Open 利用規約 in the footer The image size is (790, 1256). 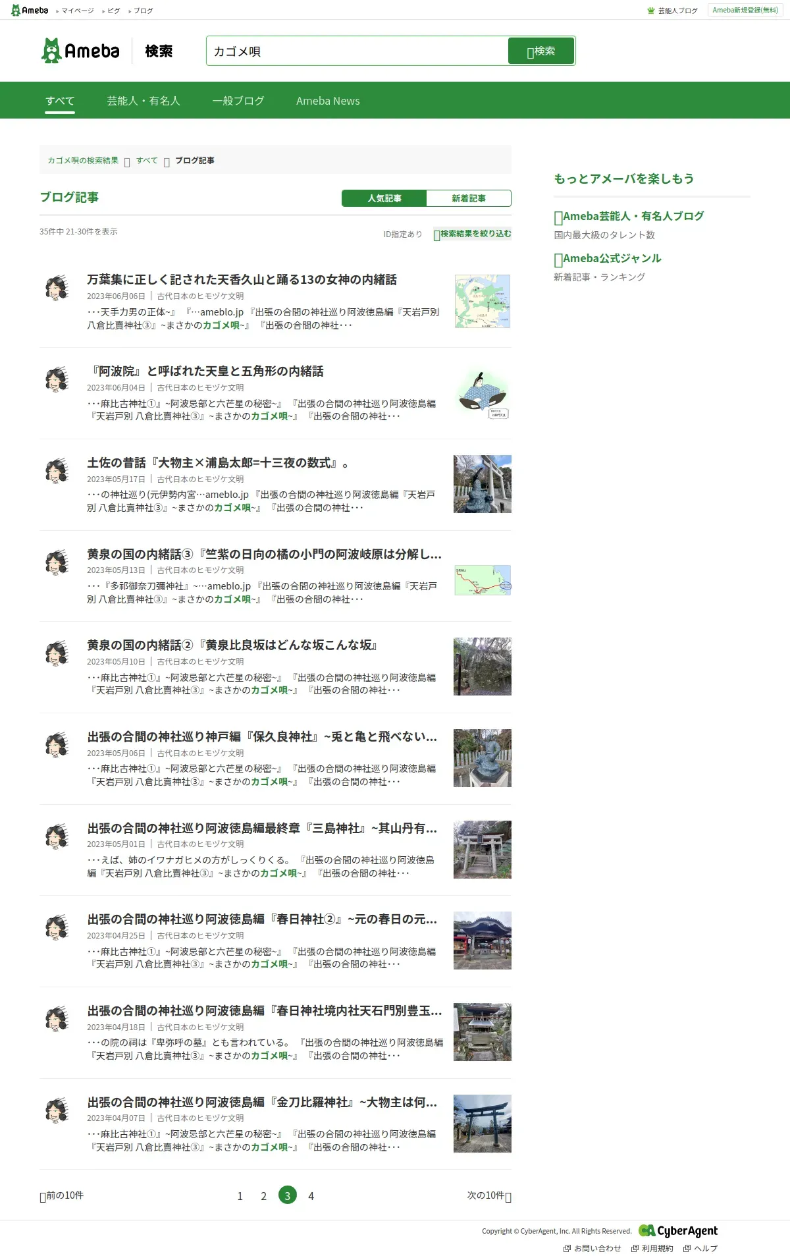652,1248
